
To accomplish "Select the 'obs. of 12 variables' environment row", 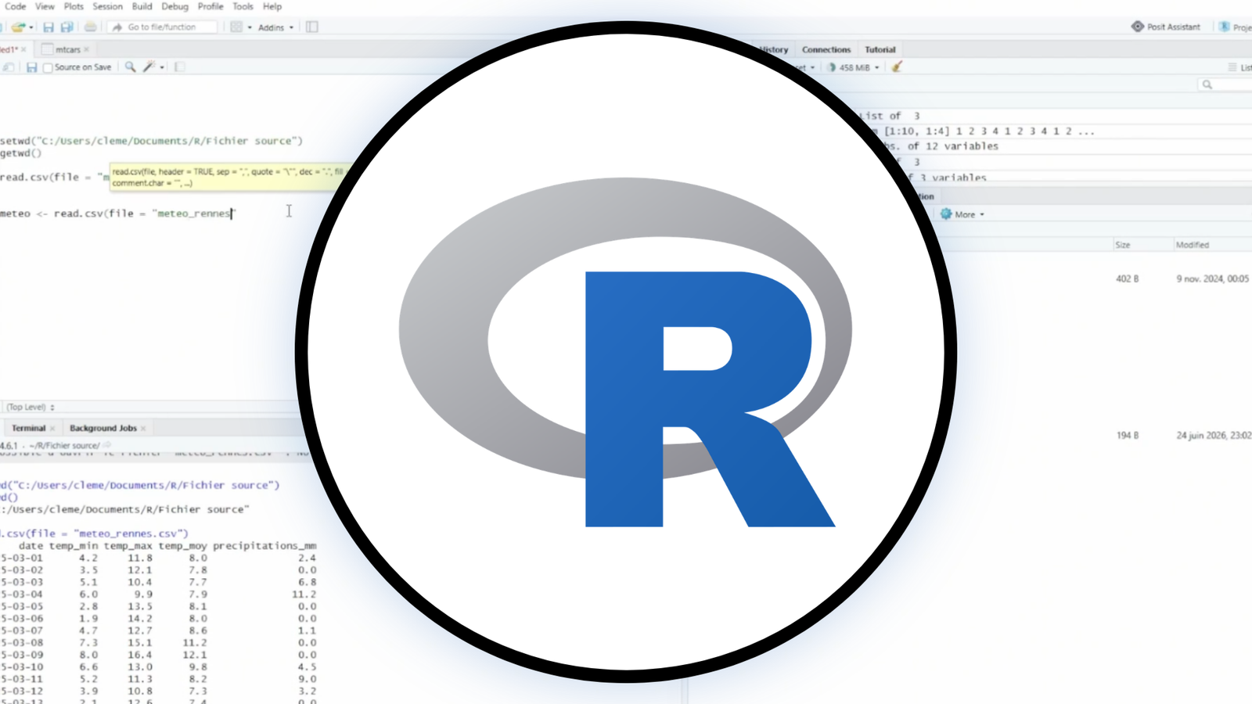I will pyautogui.click(x=941, y=146).
